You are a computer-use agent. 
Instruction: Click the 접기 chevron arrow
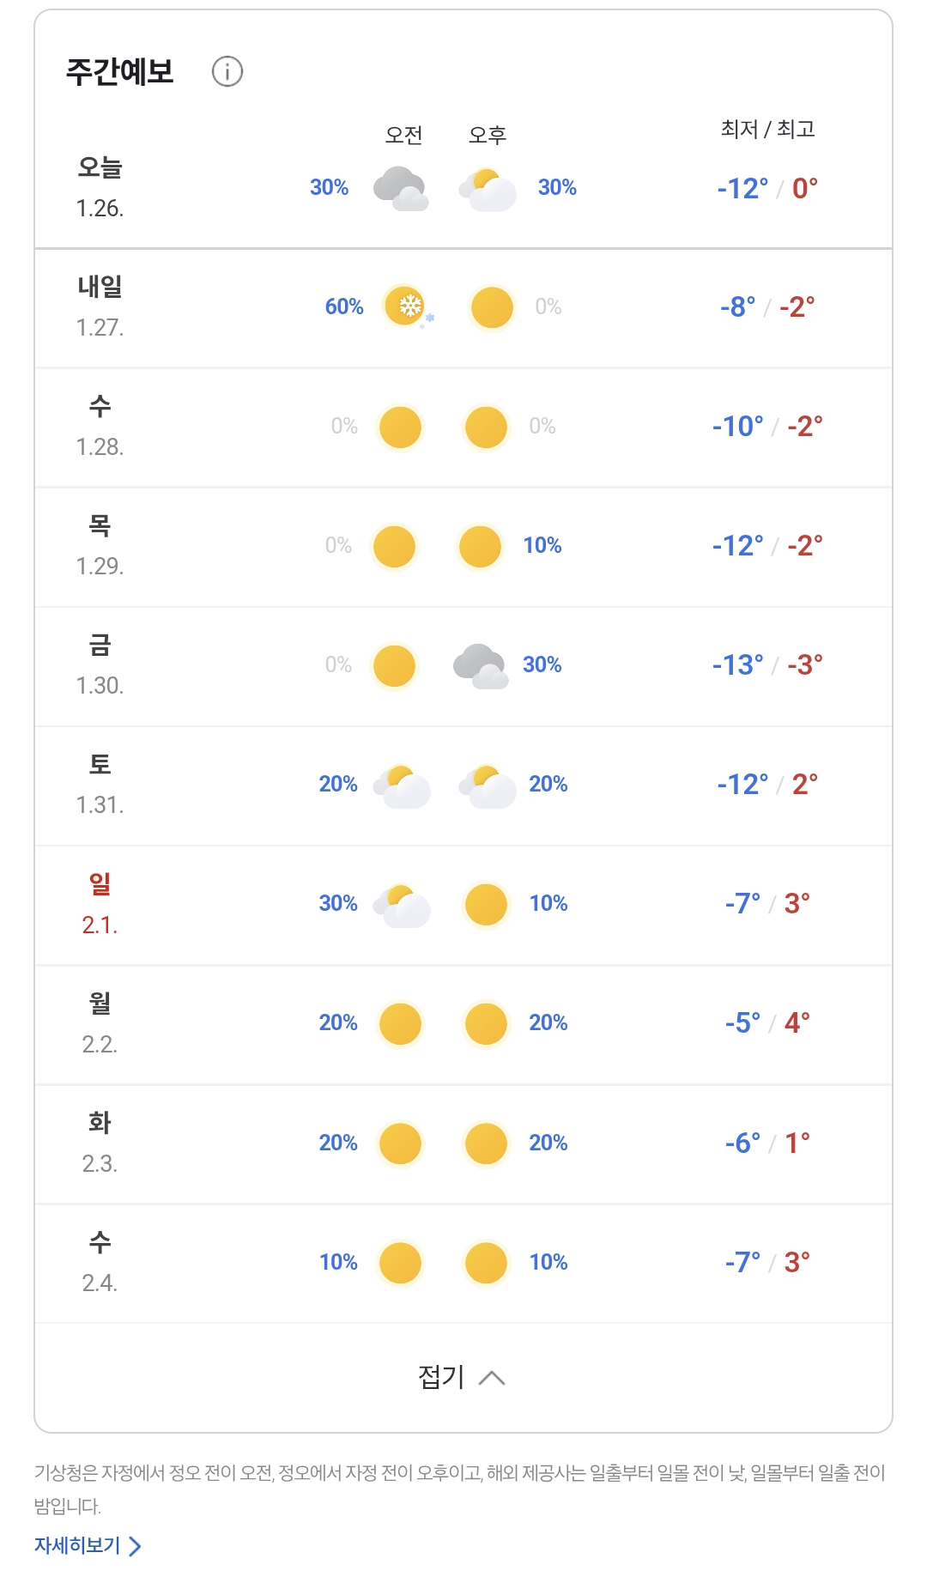pos(492,1378)
